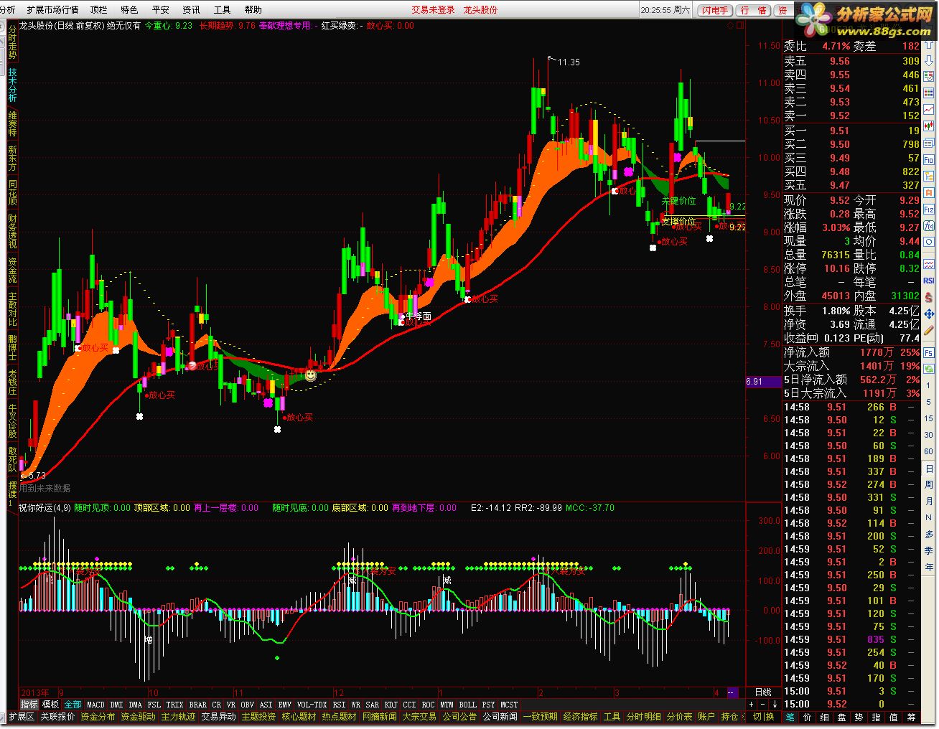Open the 资讯 menu

pyautogui.click(x=191, y=9)
